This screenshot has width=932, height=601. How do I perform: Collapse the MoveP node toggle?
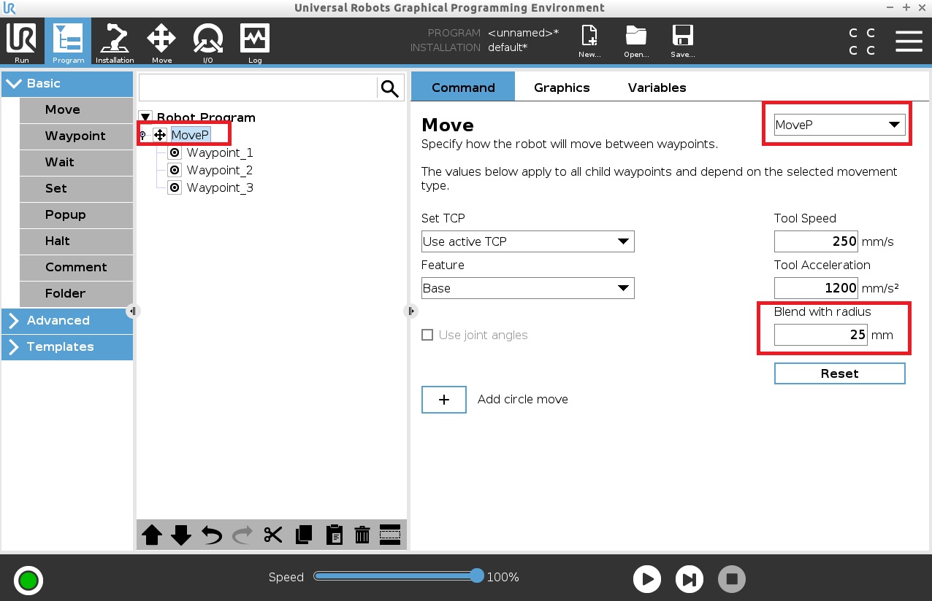point(142,135)
